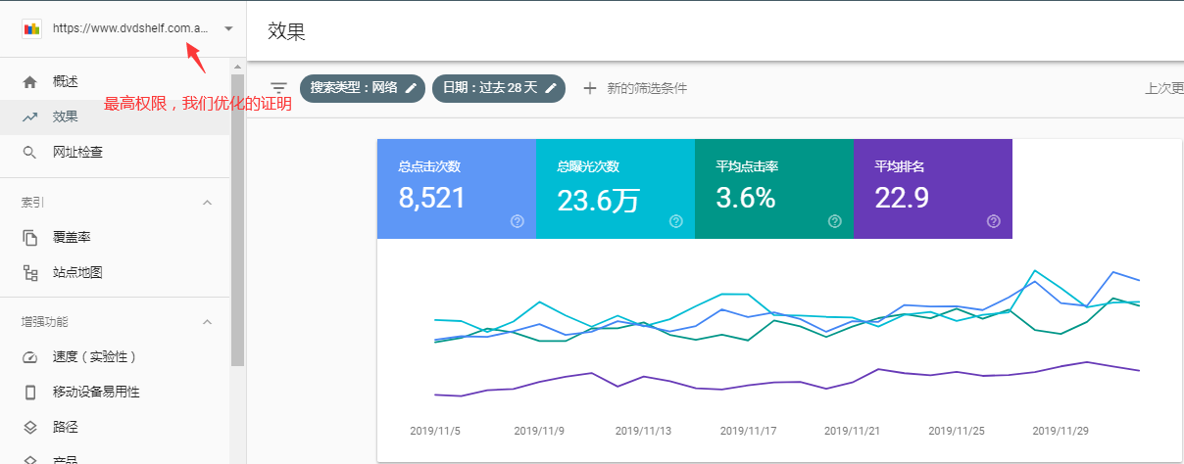The height and width of the screenshot is (464, 1184).
Task: Click chart date label 2019/11/25
Action: click(x=957, y=430)
